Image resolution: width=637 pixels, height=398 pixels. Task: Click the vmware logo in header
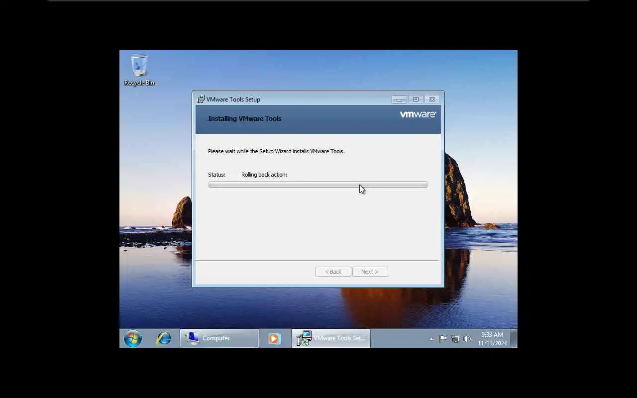tap(418, 114)
